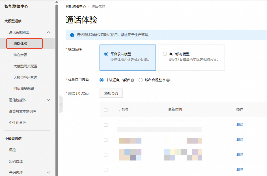Click the info icon in the notice banner
The height and width of the screenshot is (176, 267).
[x=72, y=35]
